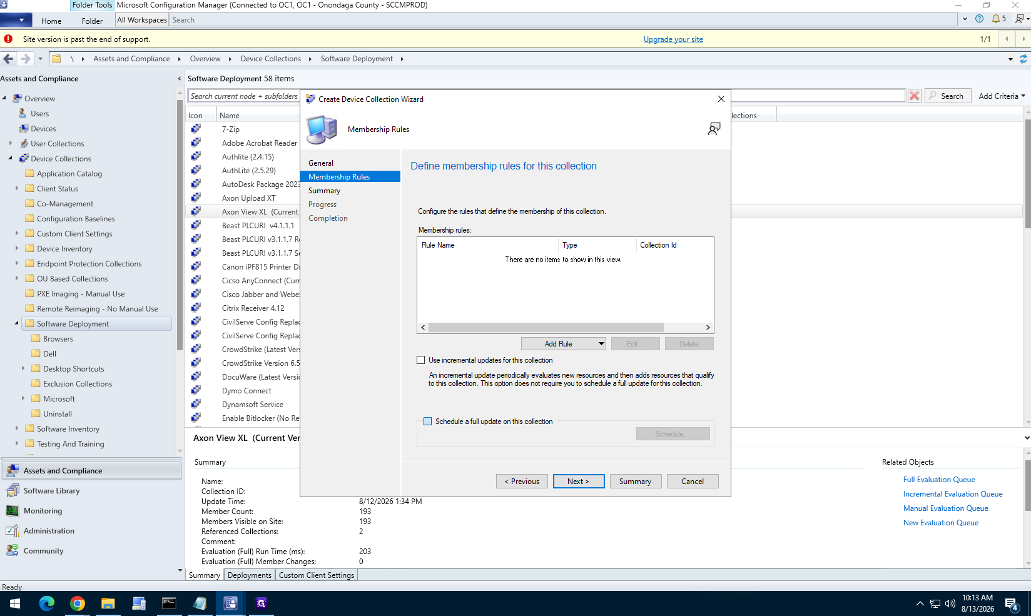Collapse the Device Collections tree node
Image resolution: width=1031 pixels, height=616 pixels.
pyautogui.click(x=11, y=159)
